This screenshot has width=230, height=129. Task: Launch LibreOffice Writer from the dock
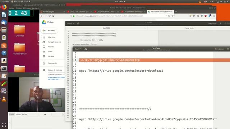[x=4, y=15]
